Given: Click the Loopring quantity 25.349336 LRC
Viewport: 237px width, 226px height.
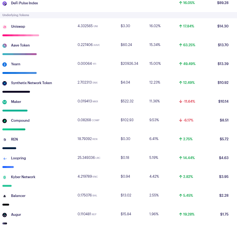Looking at the screenshot, I should point(89,157).
